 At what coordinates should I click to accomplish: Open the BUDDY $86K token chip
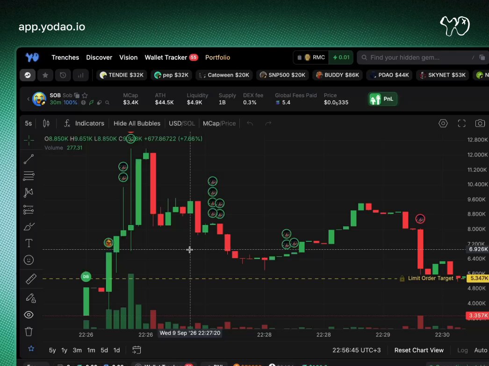pyautogui.click(x=338, y=75)
